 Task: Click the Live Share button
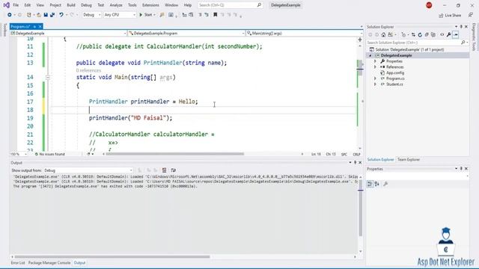pyautogui.click(x=450, y=15)
